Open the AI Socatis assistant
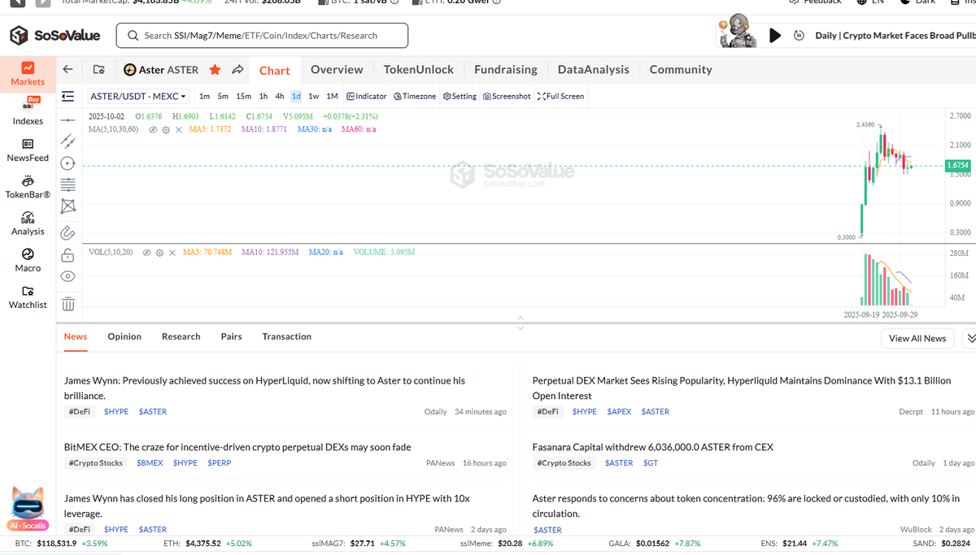This screenshot has height=555, width=976. (28, 509)
